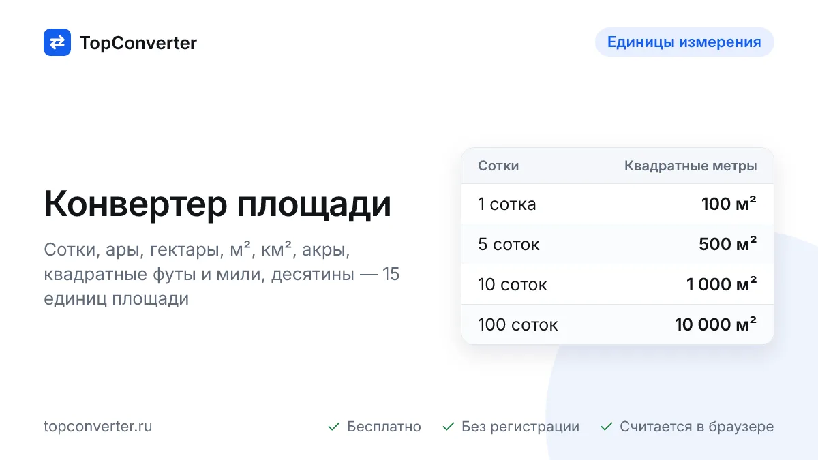Click the Бесплатно label
Image resolution: width=818 pixels, height=460 pixels.
[x=384, y=427]
